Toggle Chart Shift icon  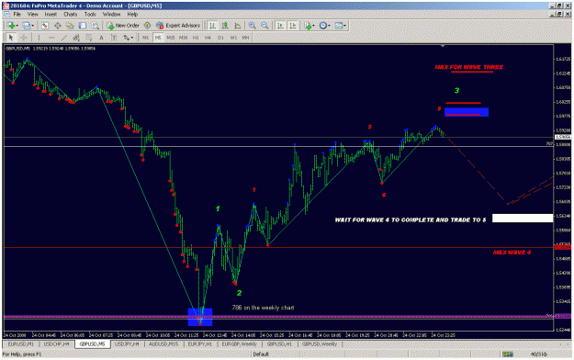click(x=293, y=26)
